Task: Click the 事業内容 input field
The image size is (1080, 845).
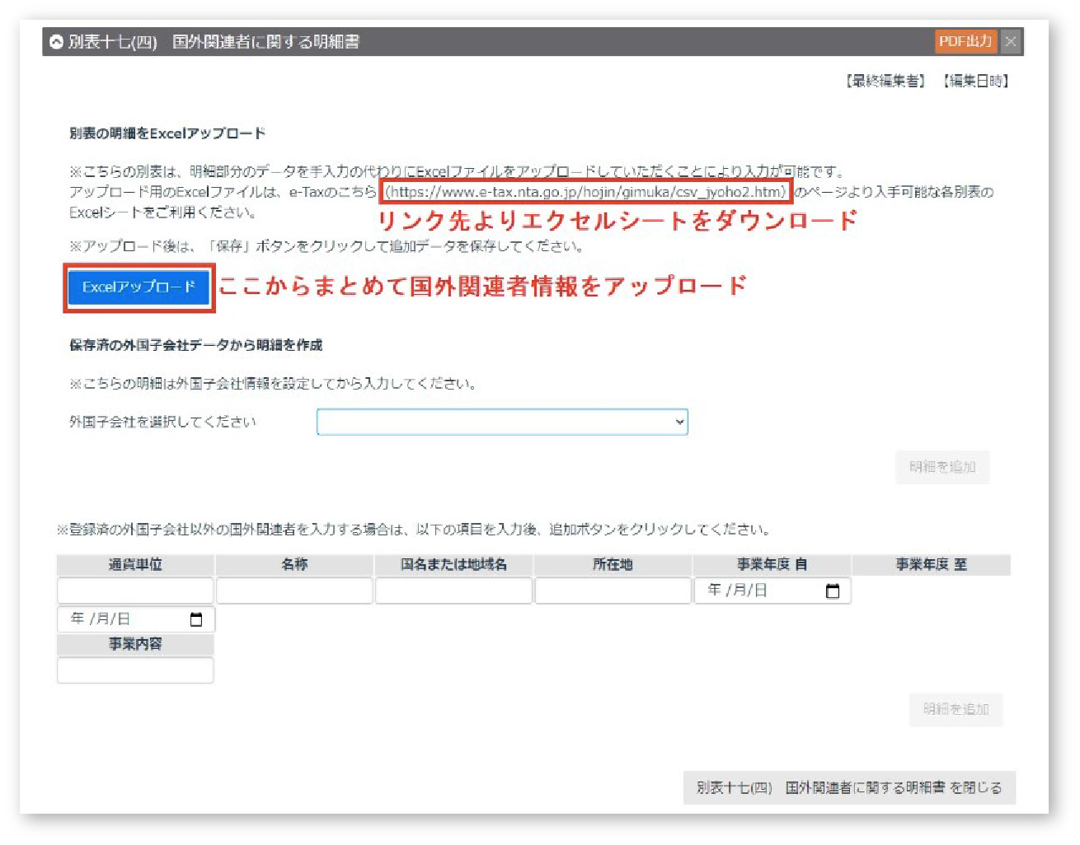Action: click(x=134, y=670)
